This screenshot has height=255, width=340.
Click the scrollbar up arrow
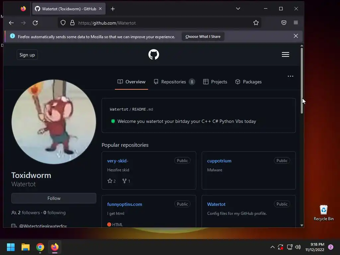click(301, 46)
